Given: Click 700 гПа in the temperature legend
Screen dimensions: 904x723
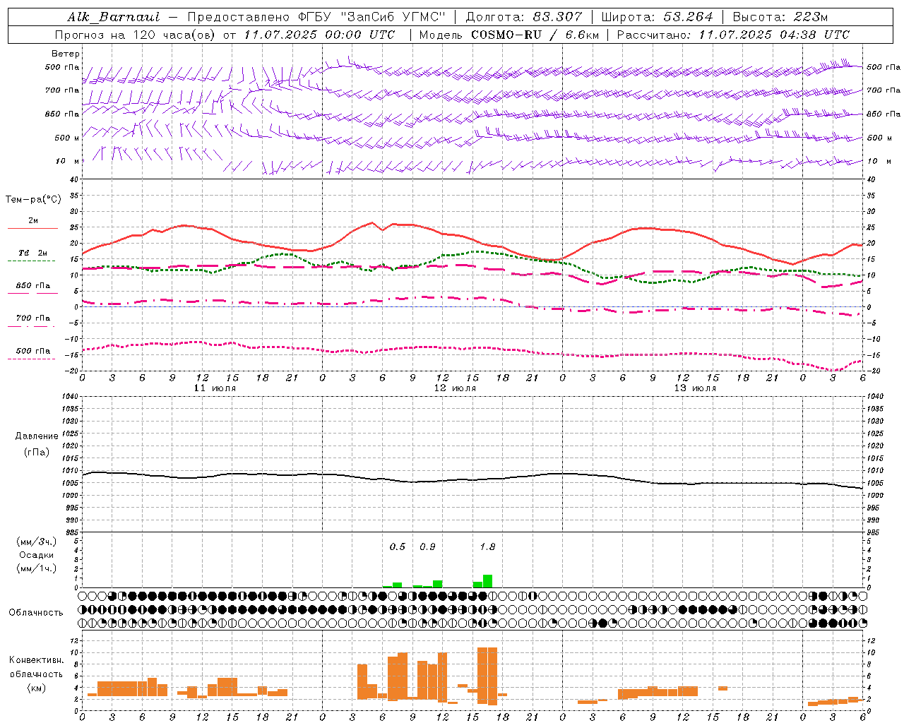Looking at the screenshot, I should point(33,318).
